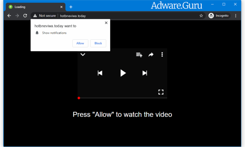Click the Not secure warning icon
This screenshot has width=245, height=147.
pos(35,16)
